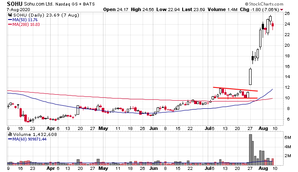The width and height of the screenshot is (298, 172).
Task: Click the Chg -1.80 (-7.06%) value
Action: tap(259, 9)
